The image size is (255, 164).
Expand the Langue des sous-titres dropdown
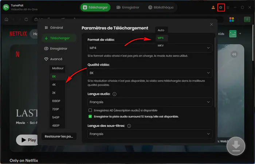tap(150, 134)
